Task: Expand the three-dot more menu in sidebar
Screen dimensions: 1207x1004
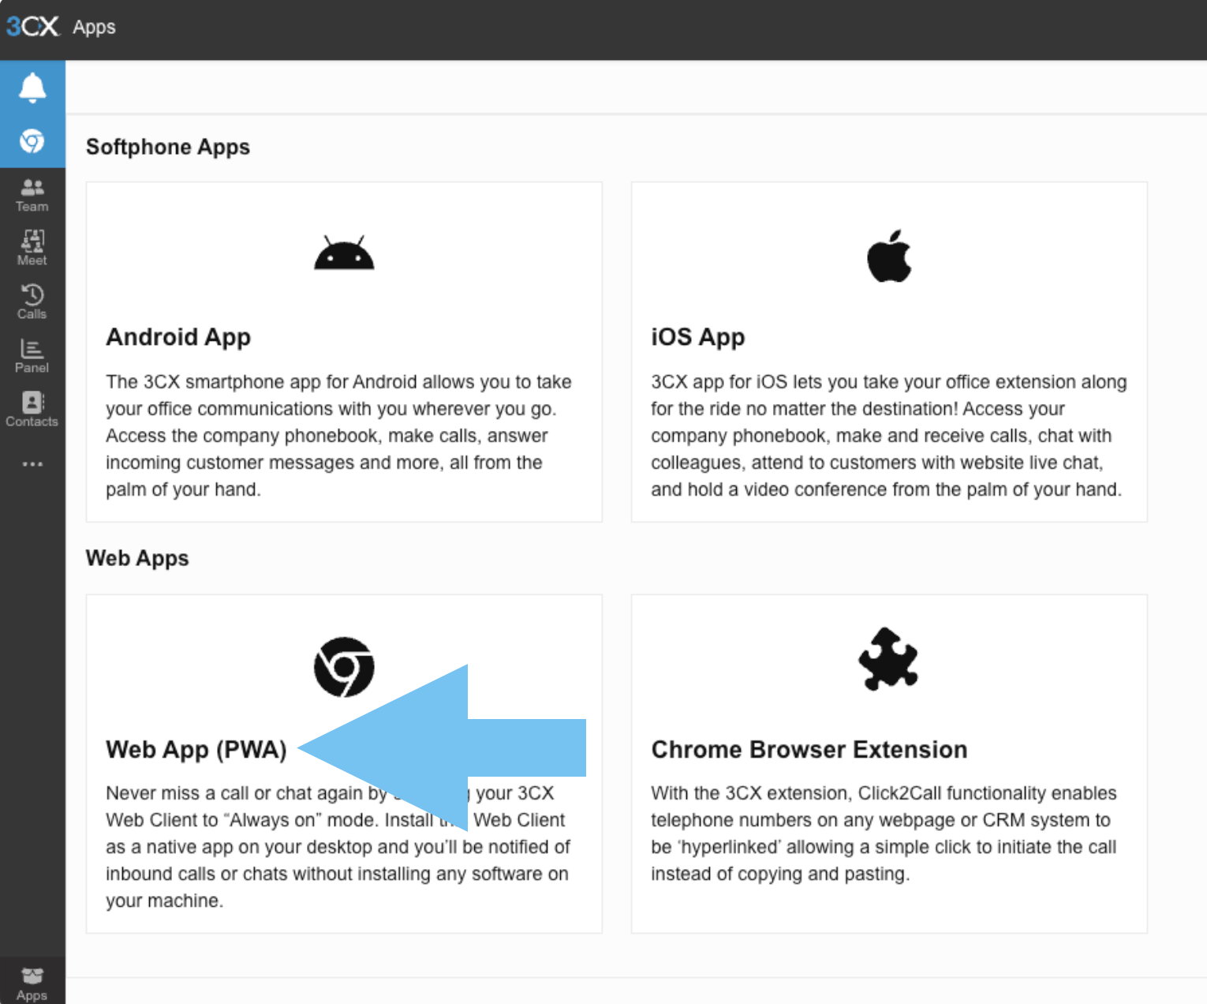Action: point(32,464)
